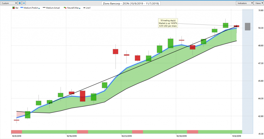Click the 50.30 price label
Image resolution: width=264 pixels, height=139 pixels.
click(261, 28)
